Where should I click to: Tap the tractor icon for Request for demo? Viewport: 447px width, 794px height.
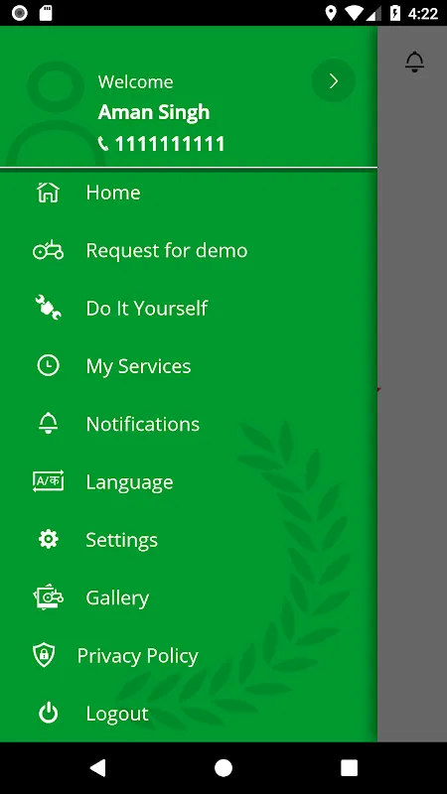click(x=48, y=250)
